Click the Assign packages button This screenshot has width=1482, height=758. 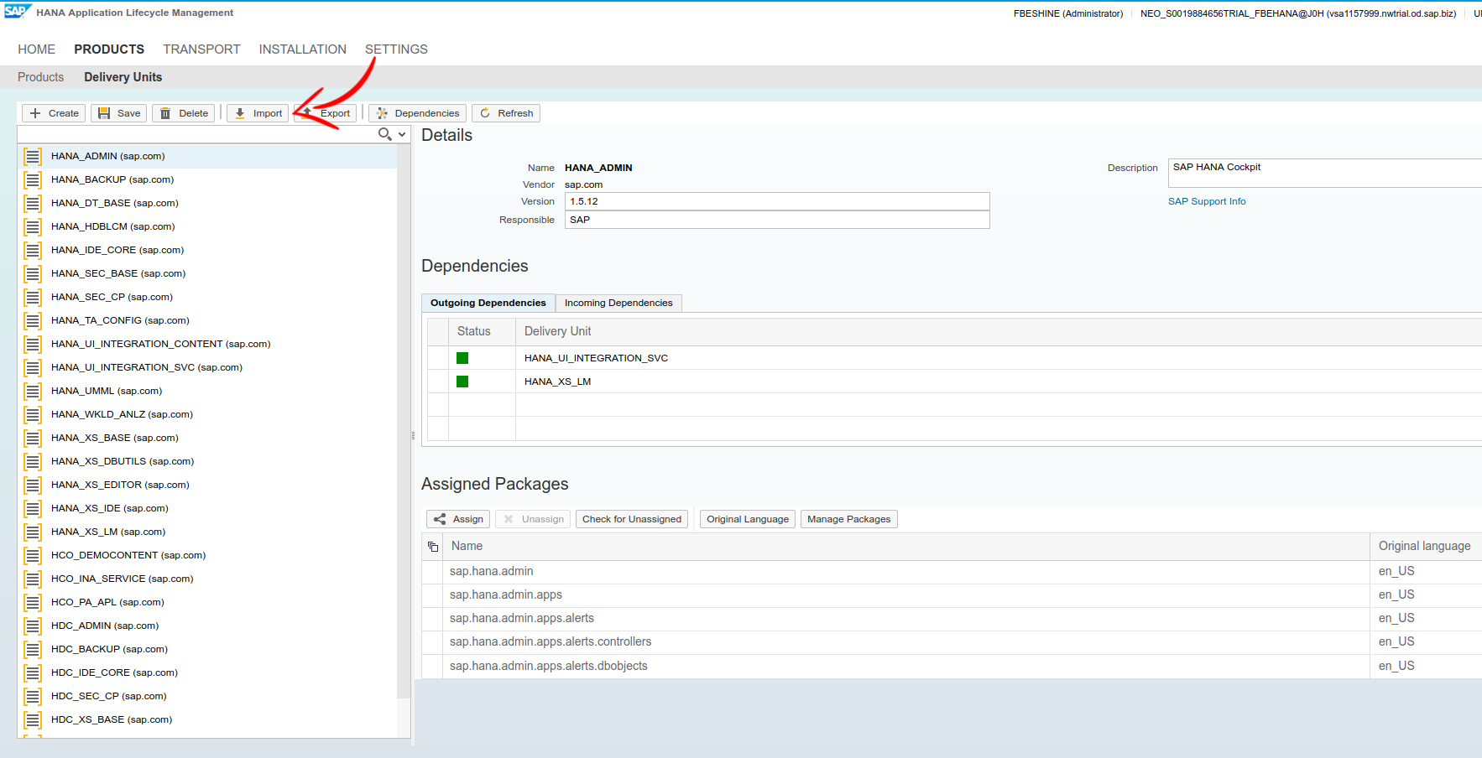(458, 519)
